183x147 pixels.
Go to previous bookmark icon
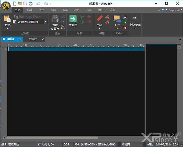pyautogui.click(x=107, y=17)
